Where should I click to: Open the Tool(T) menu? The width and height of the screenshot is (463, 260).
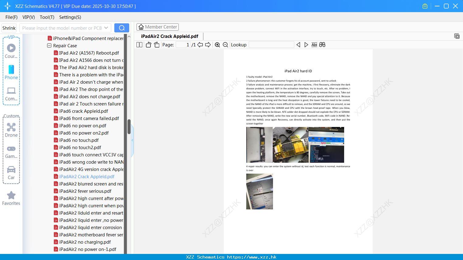(x=47, y=17)
